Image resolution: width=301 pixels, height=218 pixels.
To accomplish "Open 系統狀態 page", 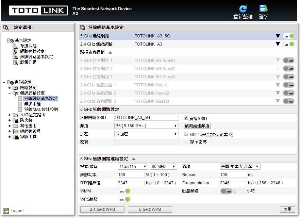I will [x=29, y=46].
